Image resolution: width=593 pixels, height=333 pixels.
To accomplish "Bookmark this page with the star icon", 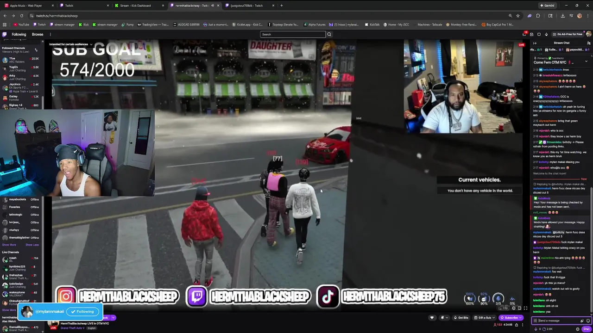I will (518, 16).
